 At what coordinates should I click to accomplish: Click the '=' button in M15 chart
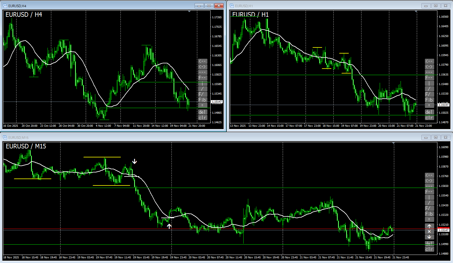coord(429,219)
